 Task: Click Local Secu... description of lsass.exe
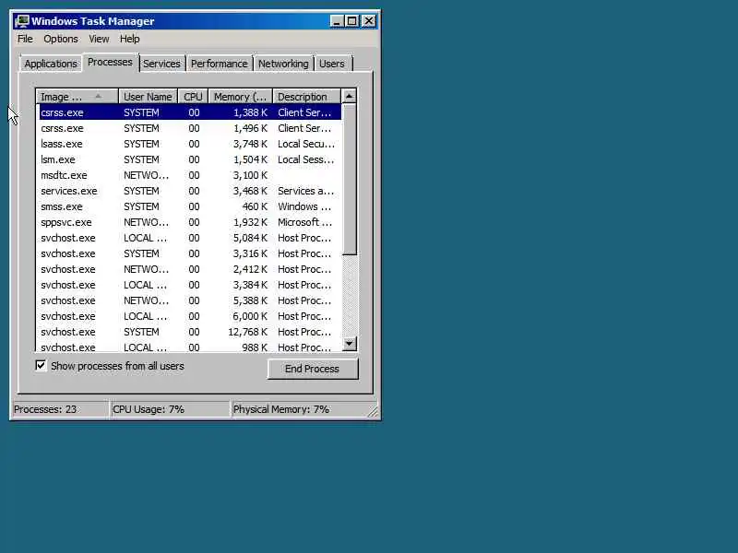point(306,144)
